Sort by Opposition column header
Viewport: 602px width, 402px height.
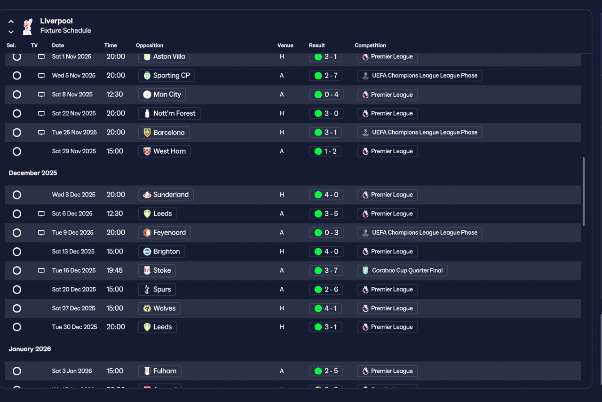pyautogui.click(x=150, y=46)
